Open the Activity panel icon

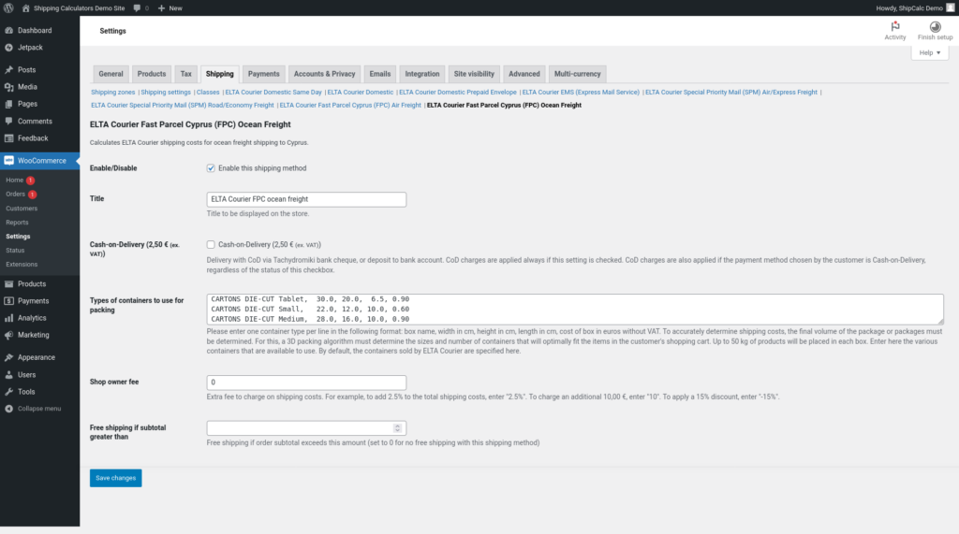point(894,26)
